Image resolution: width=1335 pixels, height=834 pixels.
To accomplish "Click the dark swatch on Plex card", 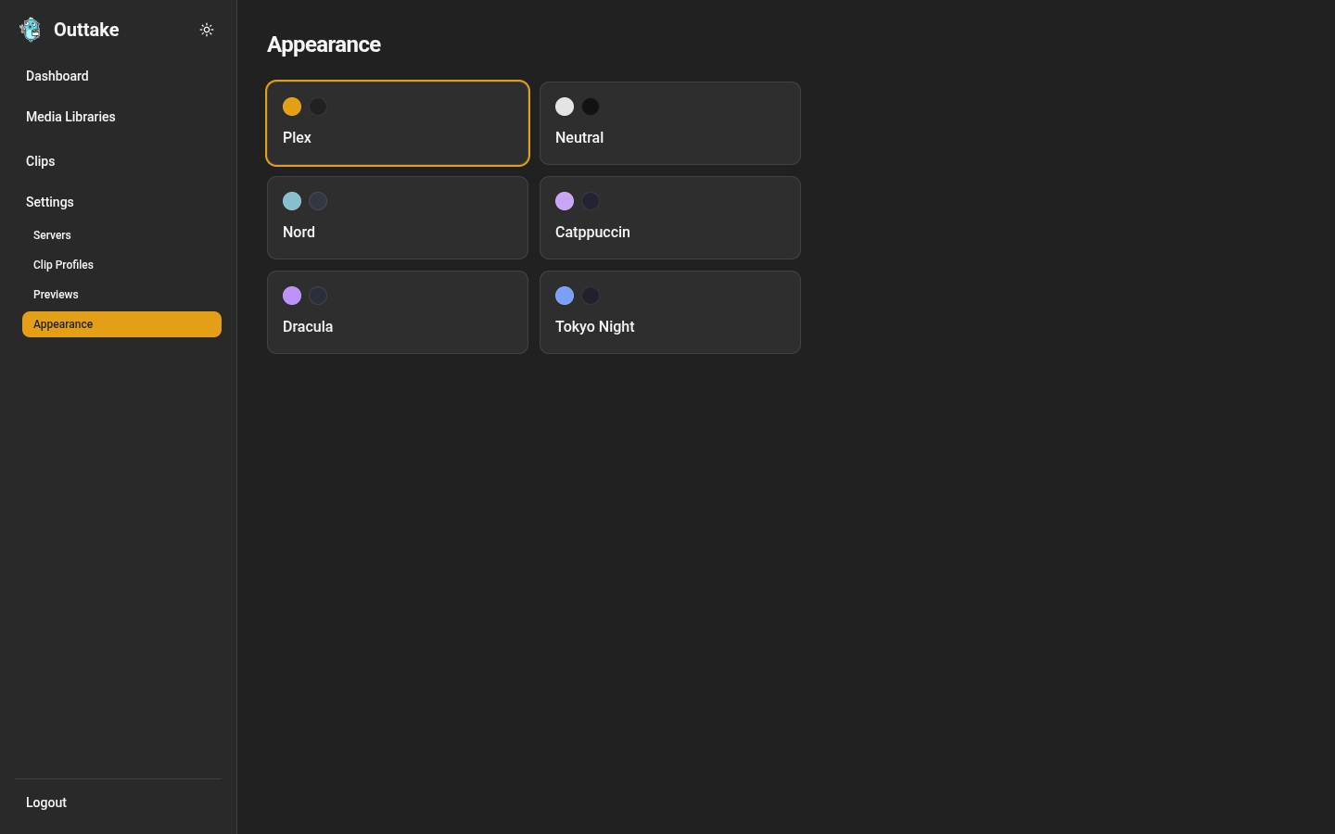I will (318, 107).
